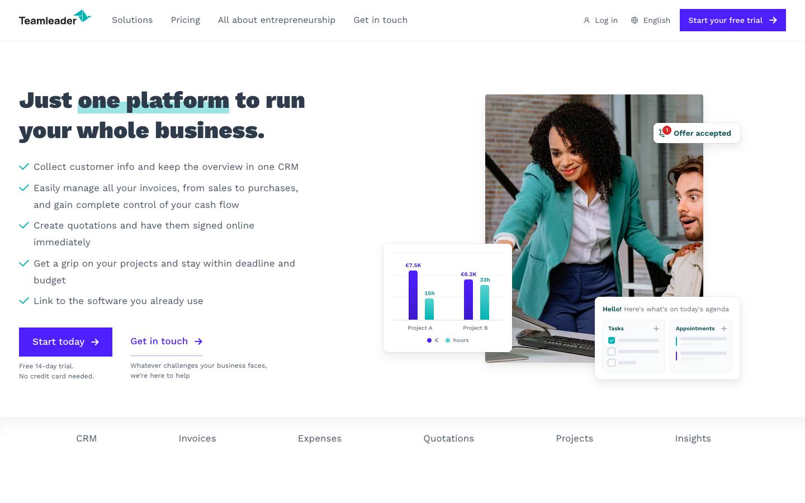Click the purple euro legend dot
This screenshot has height=503, width=805.
[429, 340]
